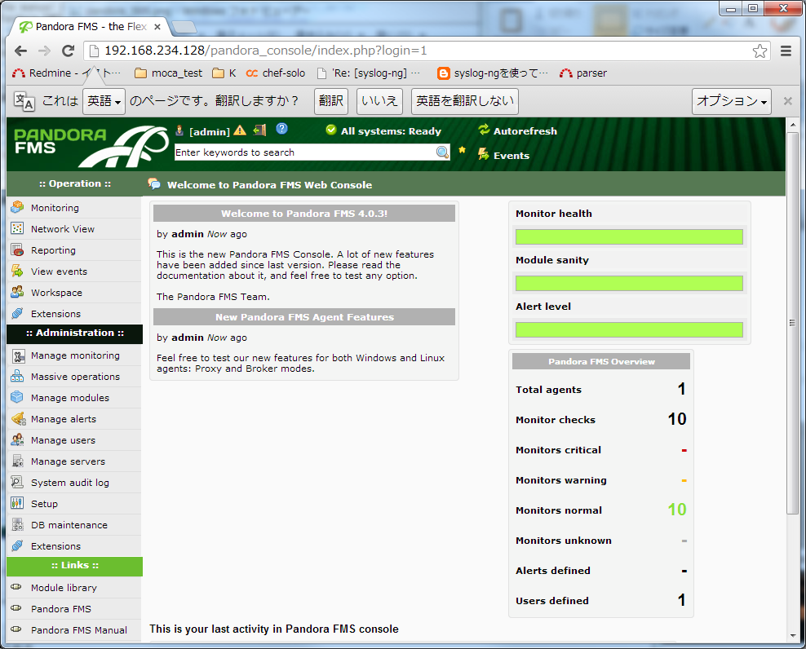
Task: Click the yellow star icon beside search
Action: pyautogui.click(x=463, y=151)
